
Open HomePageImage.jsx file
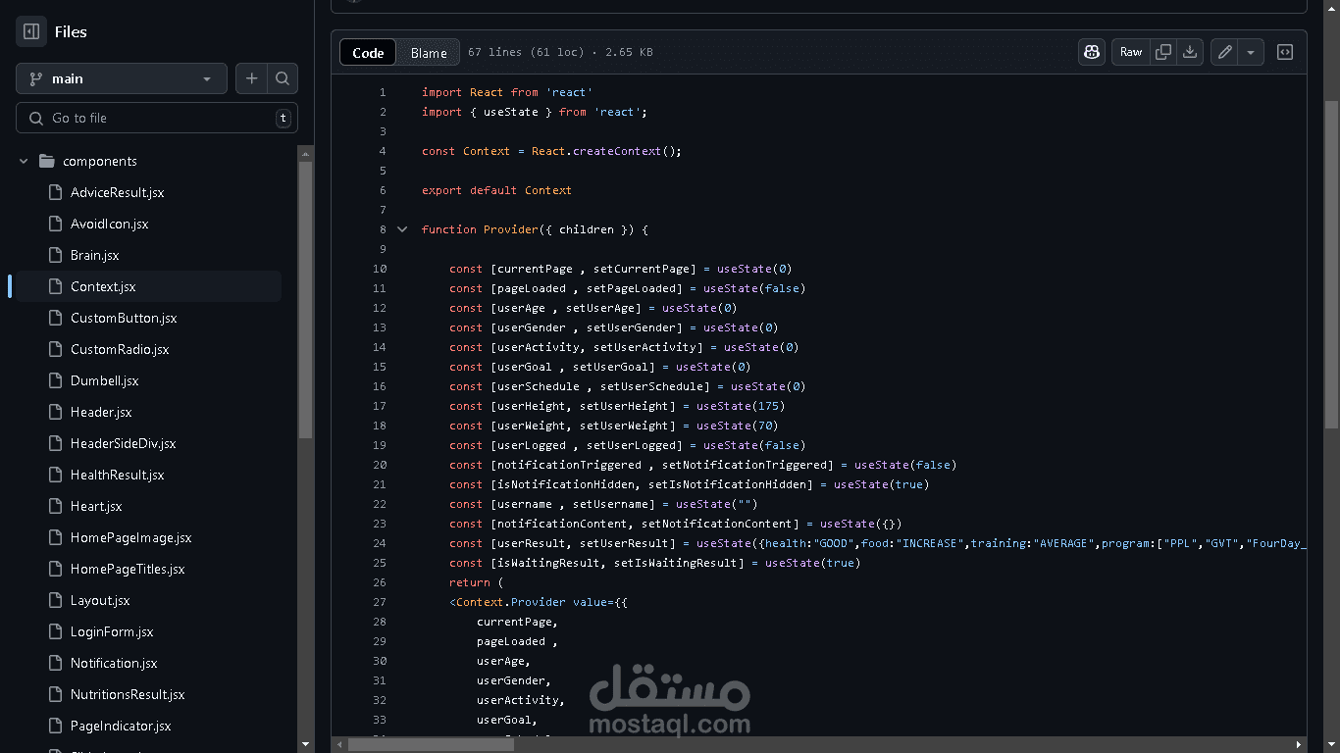pos(130,537)
